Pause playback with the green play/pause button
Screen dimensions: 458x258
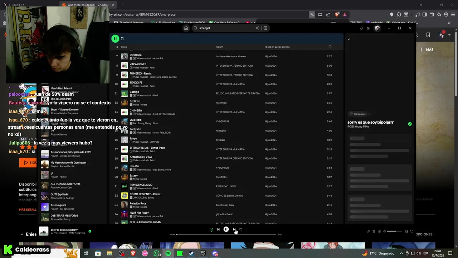(115, 38)
